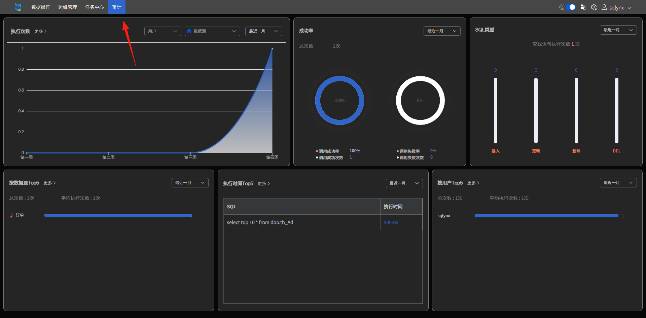Open 最近一月 dropdown in 执行时间Top5 panel
This screenshot has height=318, width=646.
point(404,183)
